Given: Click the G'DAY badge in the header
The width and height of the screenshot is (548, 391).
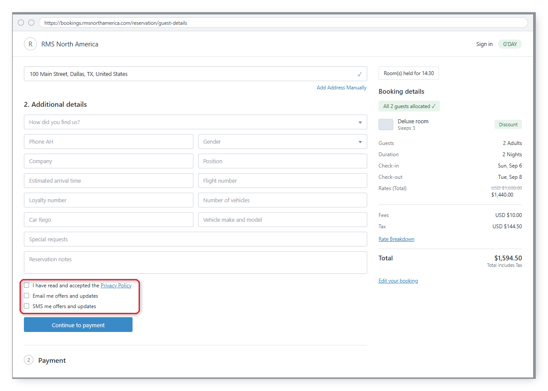Looking at the screenshot, I should (510, 44).
